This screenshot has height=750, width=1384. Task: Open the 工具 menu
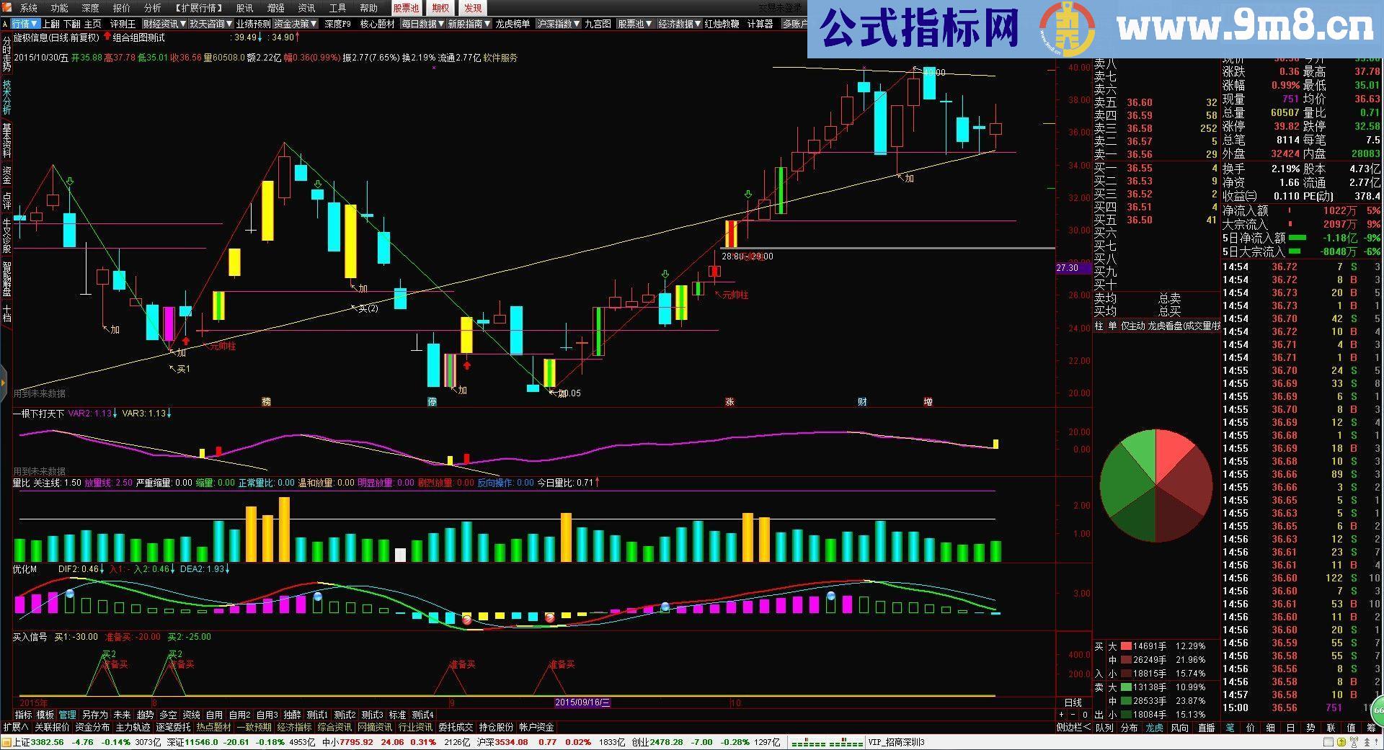pos(336,8)
